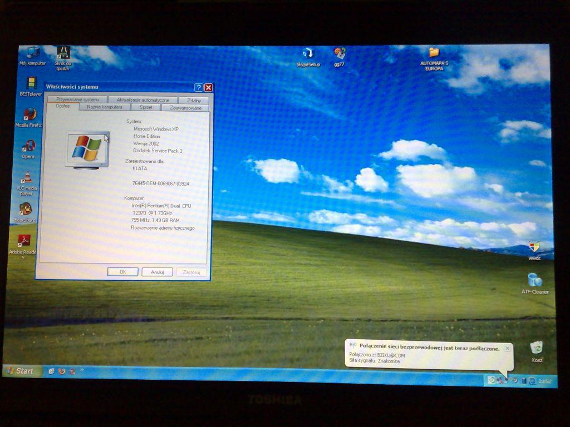Close the Właściwości systemu dialog

[208, 87]
